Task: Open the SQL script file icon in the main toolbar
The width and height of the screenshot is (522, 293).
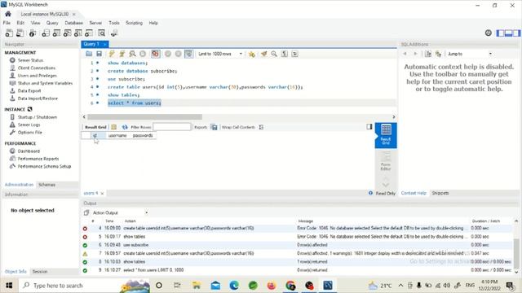Action: coord(20,33)
